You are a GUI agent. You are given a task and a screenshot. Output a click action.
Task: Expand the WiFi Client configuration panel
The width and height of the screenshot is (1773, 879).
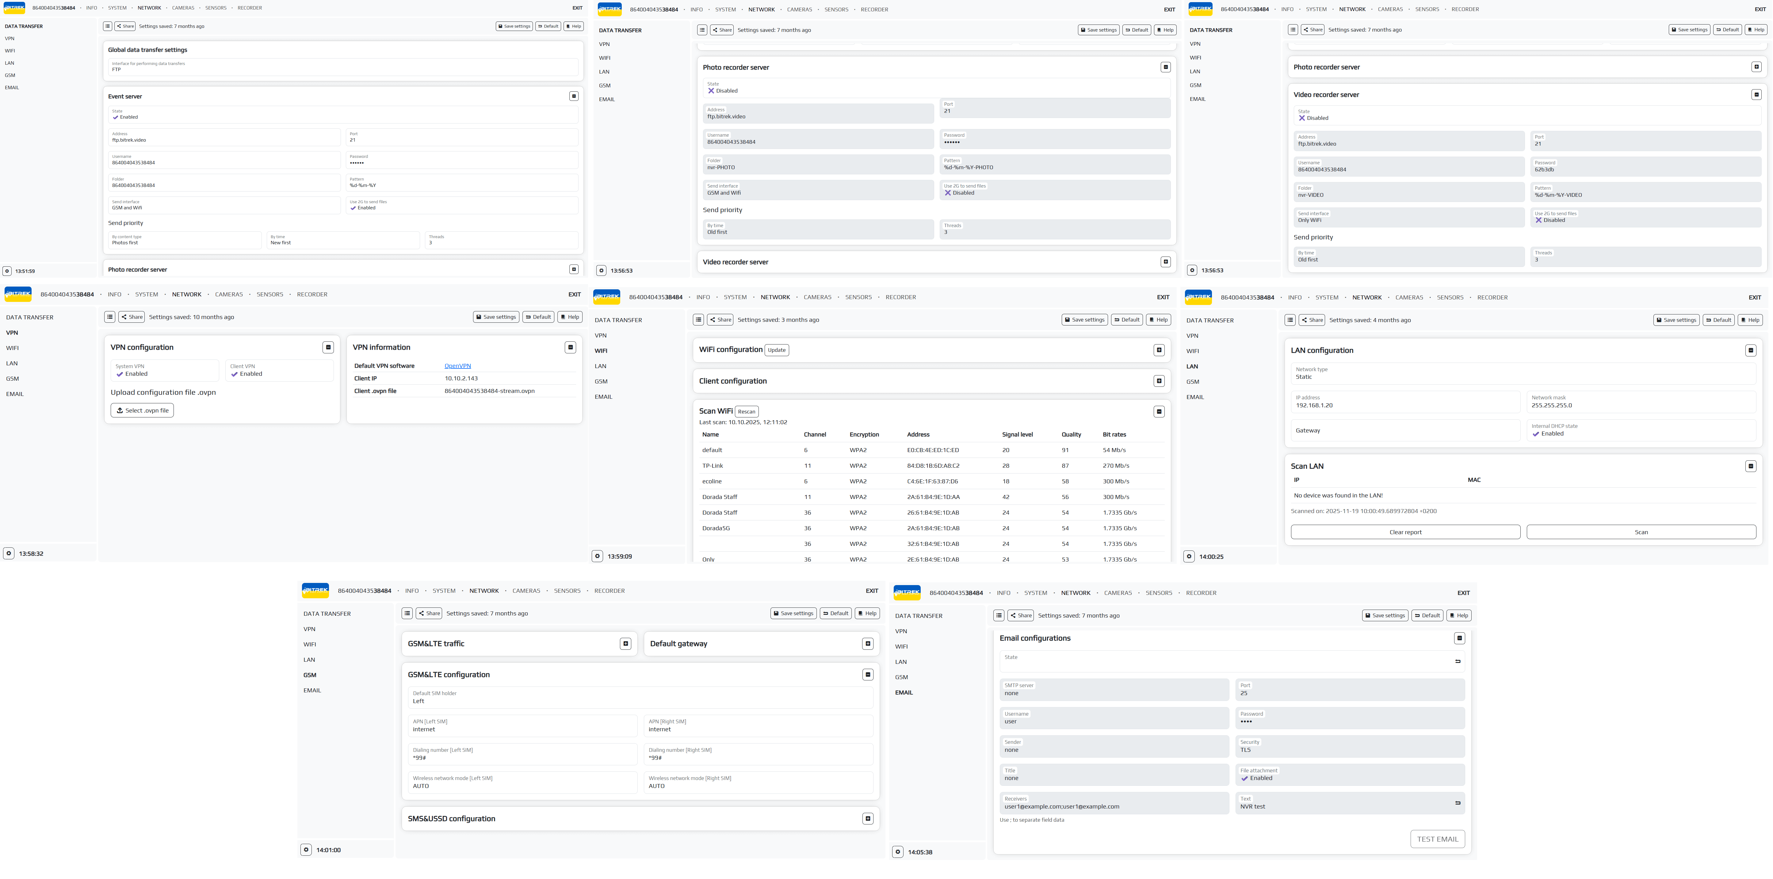[x=1159, y=381]
